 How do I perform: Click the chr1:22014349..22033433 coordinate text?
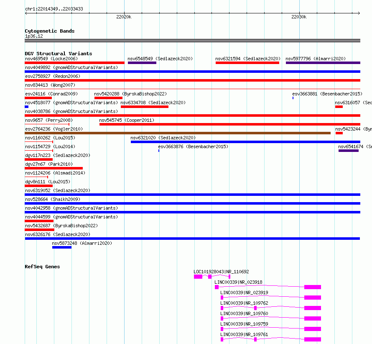point(54,9)
